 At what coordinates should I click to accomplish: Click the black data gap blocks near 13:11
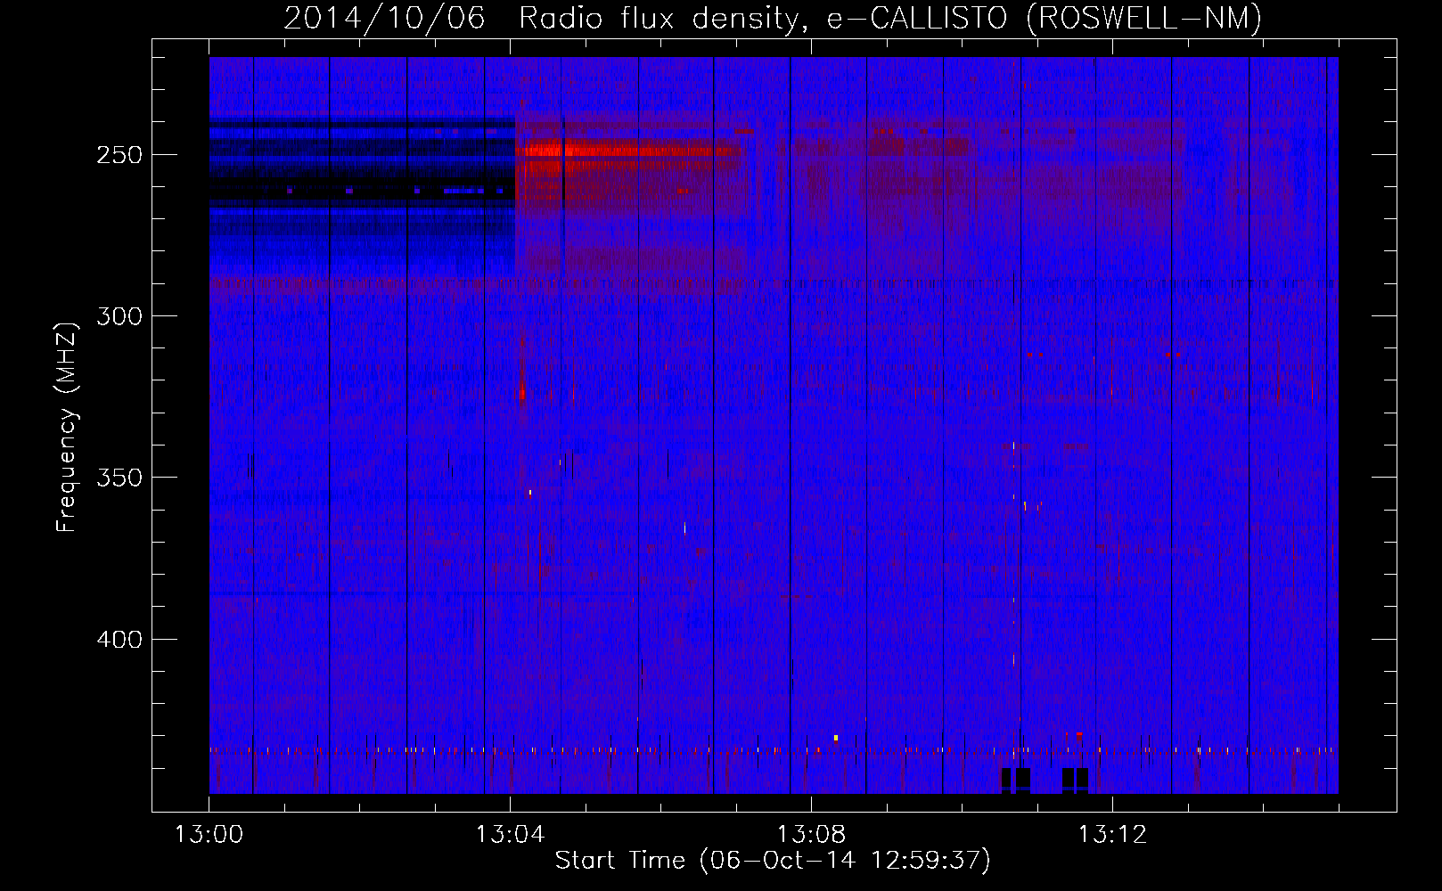(x=1045, y=781)
